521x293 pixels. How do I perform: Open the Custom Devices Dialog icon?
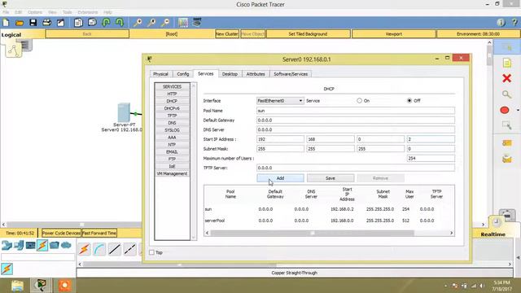(197, 23)
